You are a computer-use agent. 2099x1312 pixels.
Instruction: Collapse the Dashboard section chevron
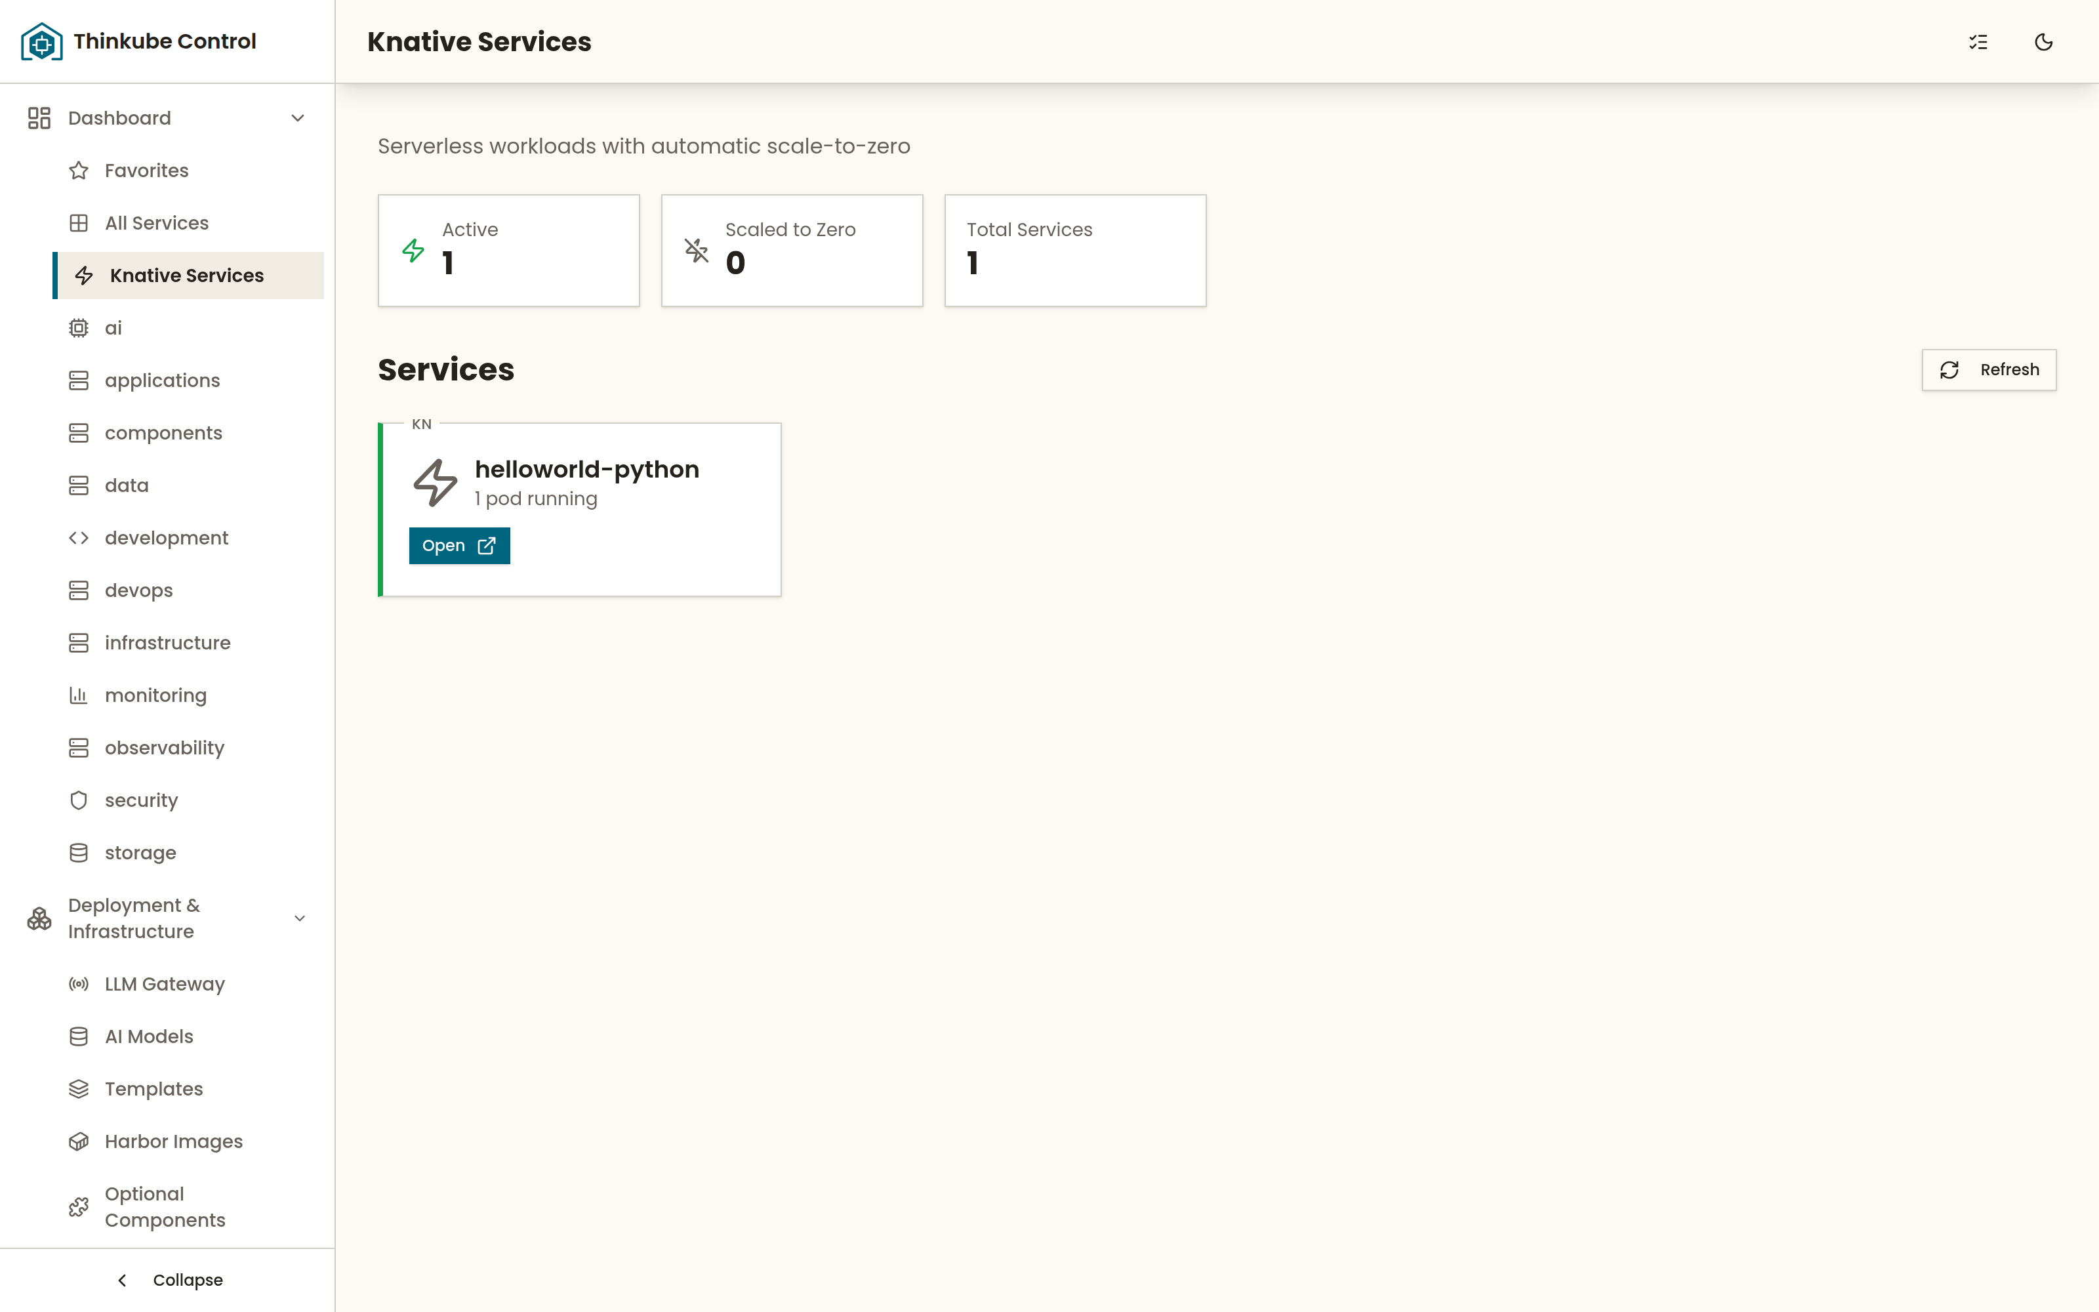coord(298,118)
